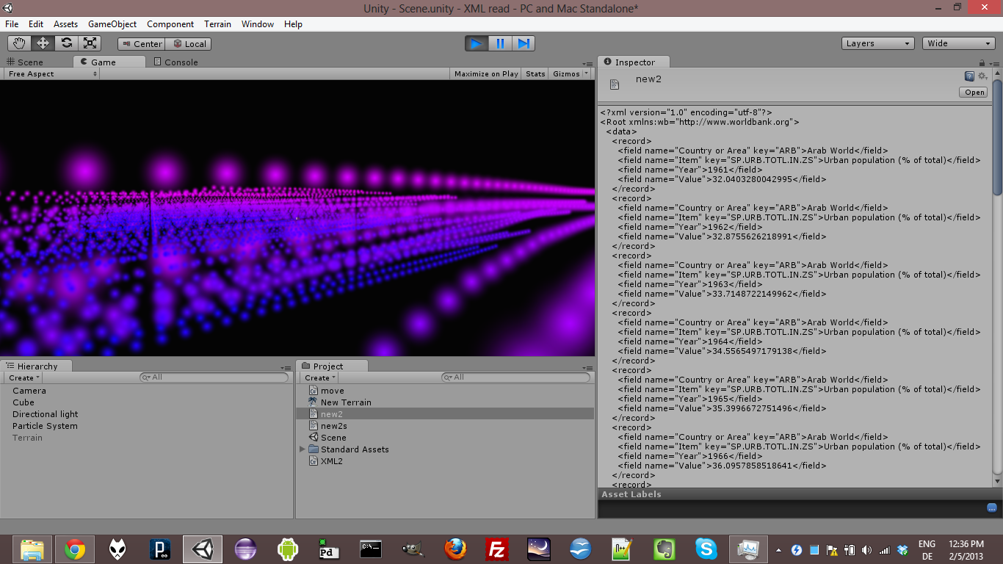Open the Inspector settings gear menu

click(x=982, y=76)
